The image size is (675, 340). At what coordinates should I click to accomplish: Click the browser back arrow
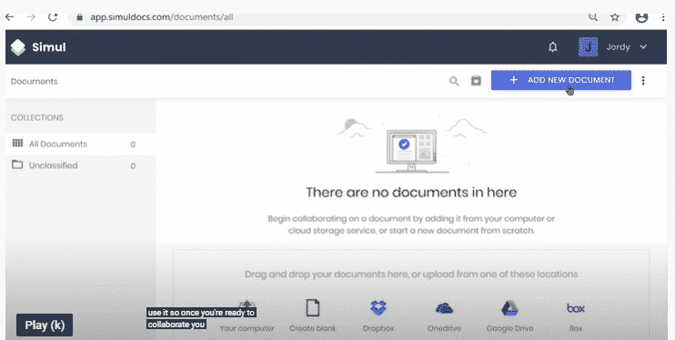tap(9, 17)
